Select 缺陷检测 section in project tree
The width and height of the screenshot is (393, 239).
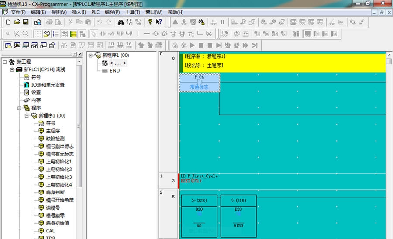pos(55,139)
